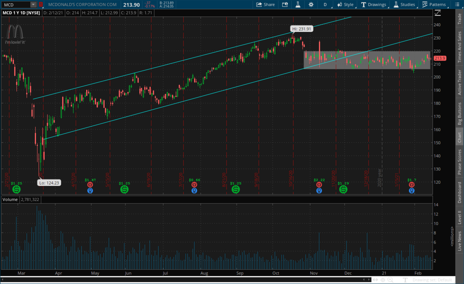Open the Drawings dropdown menu
Screen dimensions: 464x284
click(374, 5)
